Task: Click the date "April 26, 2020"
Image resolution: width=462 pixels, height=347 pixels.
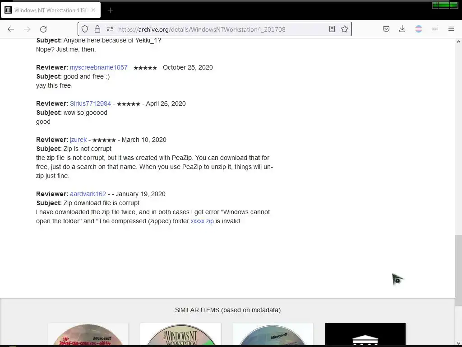Action: pyautogui.click(x=166, y=103)
